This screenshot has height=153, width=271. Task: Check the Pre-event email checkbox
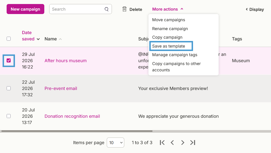click(x=9, y=88)
